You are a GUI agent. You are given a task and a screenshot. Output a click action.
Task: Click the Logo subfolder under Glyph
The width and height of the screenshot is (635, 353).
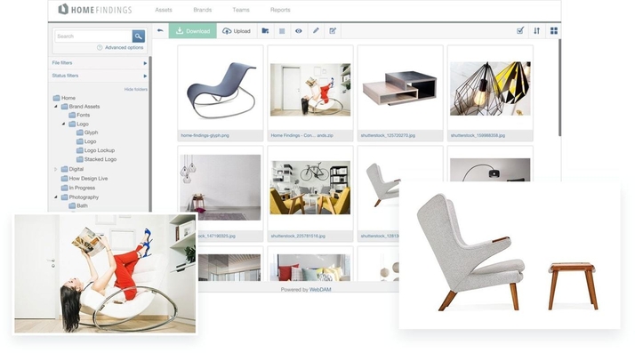coord(86,141)
